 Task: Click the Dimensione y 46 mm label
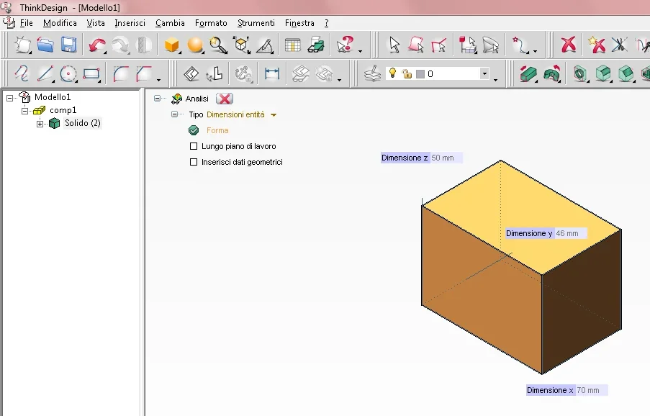tap(546, 233)
